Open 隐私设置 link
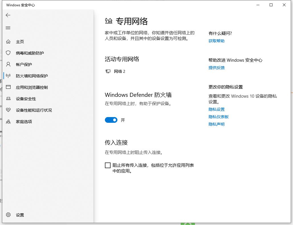 click(216, 109)
